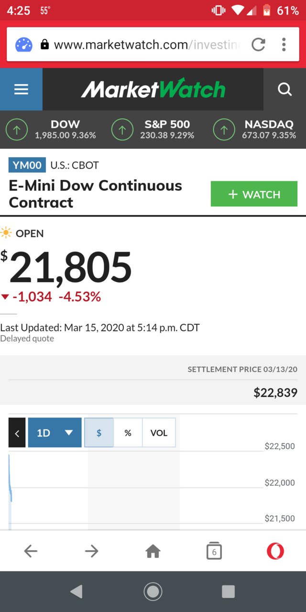The width and height of the screenshot is (306, 612).
Task: Open the MarketWatch hamburger menu
Action: point(21,89)
